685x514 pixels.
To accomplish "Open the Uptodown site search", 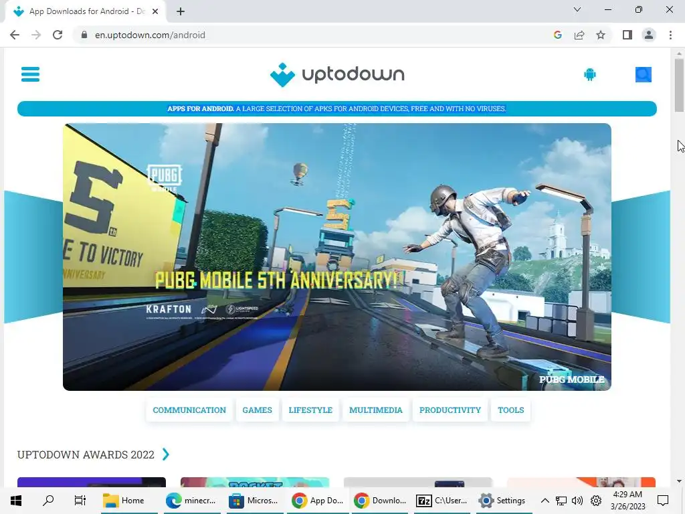I will [x=643, y=74].
